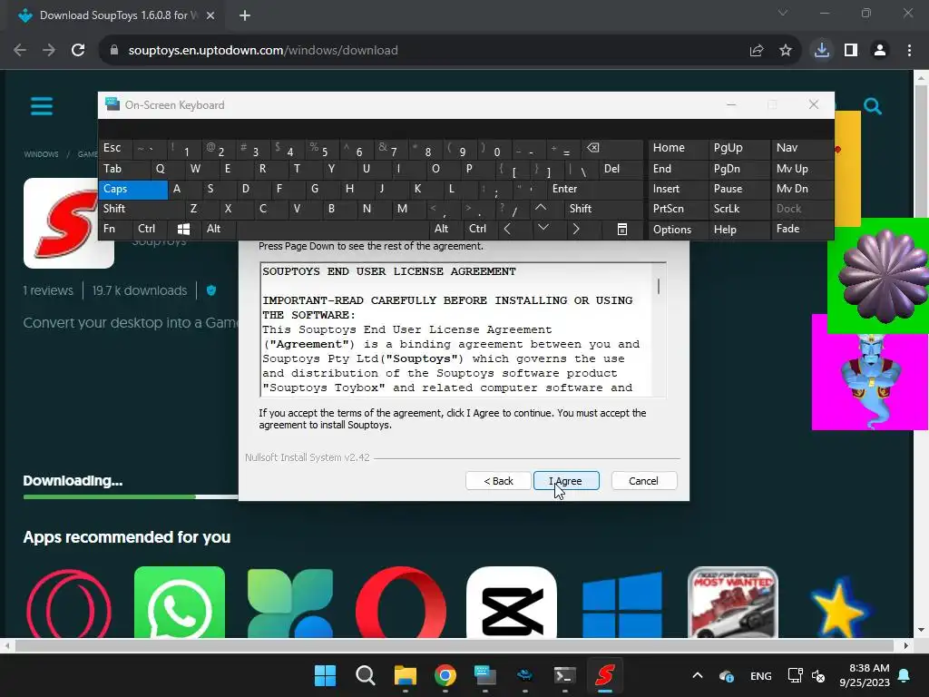Click Windows logo key on keyboard
929x697 pixels.
pyautogui.click(x=184, y=229)
